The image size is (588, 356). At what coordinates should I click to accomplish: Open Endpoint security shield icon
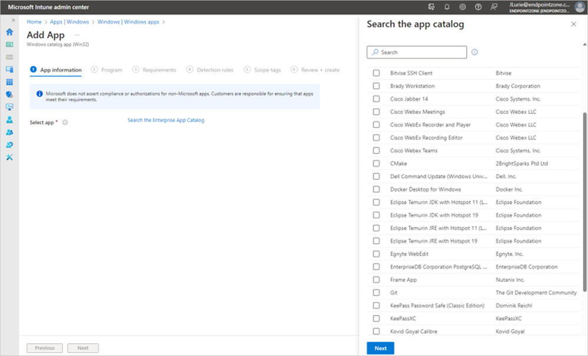[x=9, y=94]
